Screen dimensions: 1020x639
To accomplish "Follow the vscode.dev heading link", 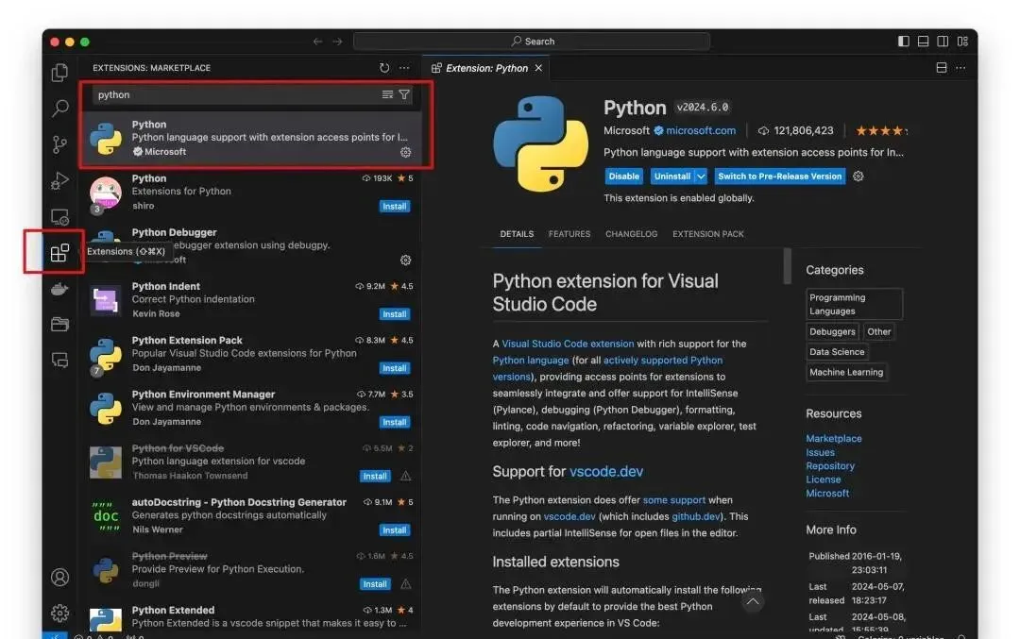I will coord(606,471).
